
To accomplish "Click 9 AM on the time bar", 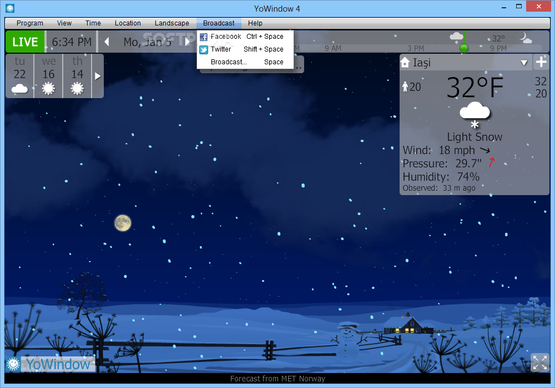I will [x=332, y=48].
